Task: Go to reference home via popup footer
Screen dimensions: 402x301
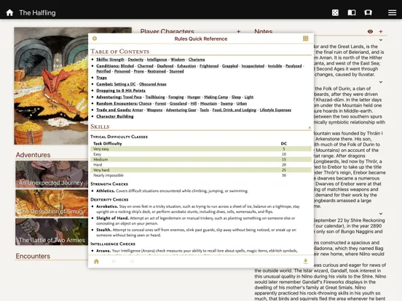Action: pyautogui.click(x=96, y=261)
